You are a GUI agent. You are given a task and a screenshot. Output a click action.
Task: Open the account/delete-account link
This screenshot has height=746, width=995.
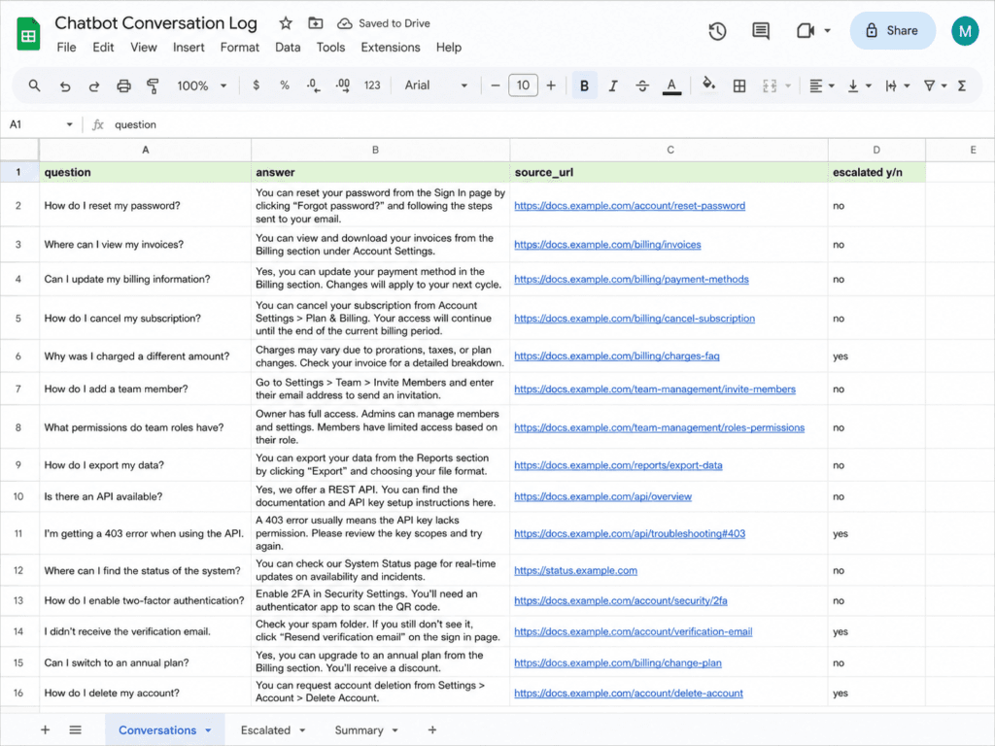click(x=629, y=694)
